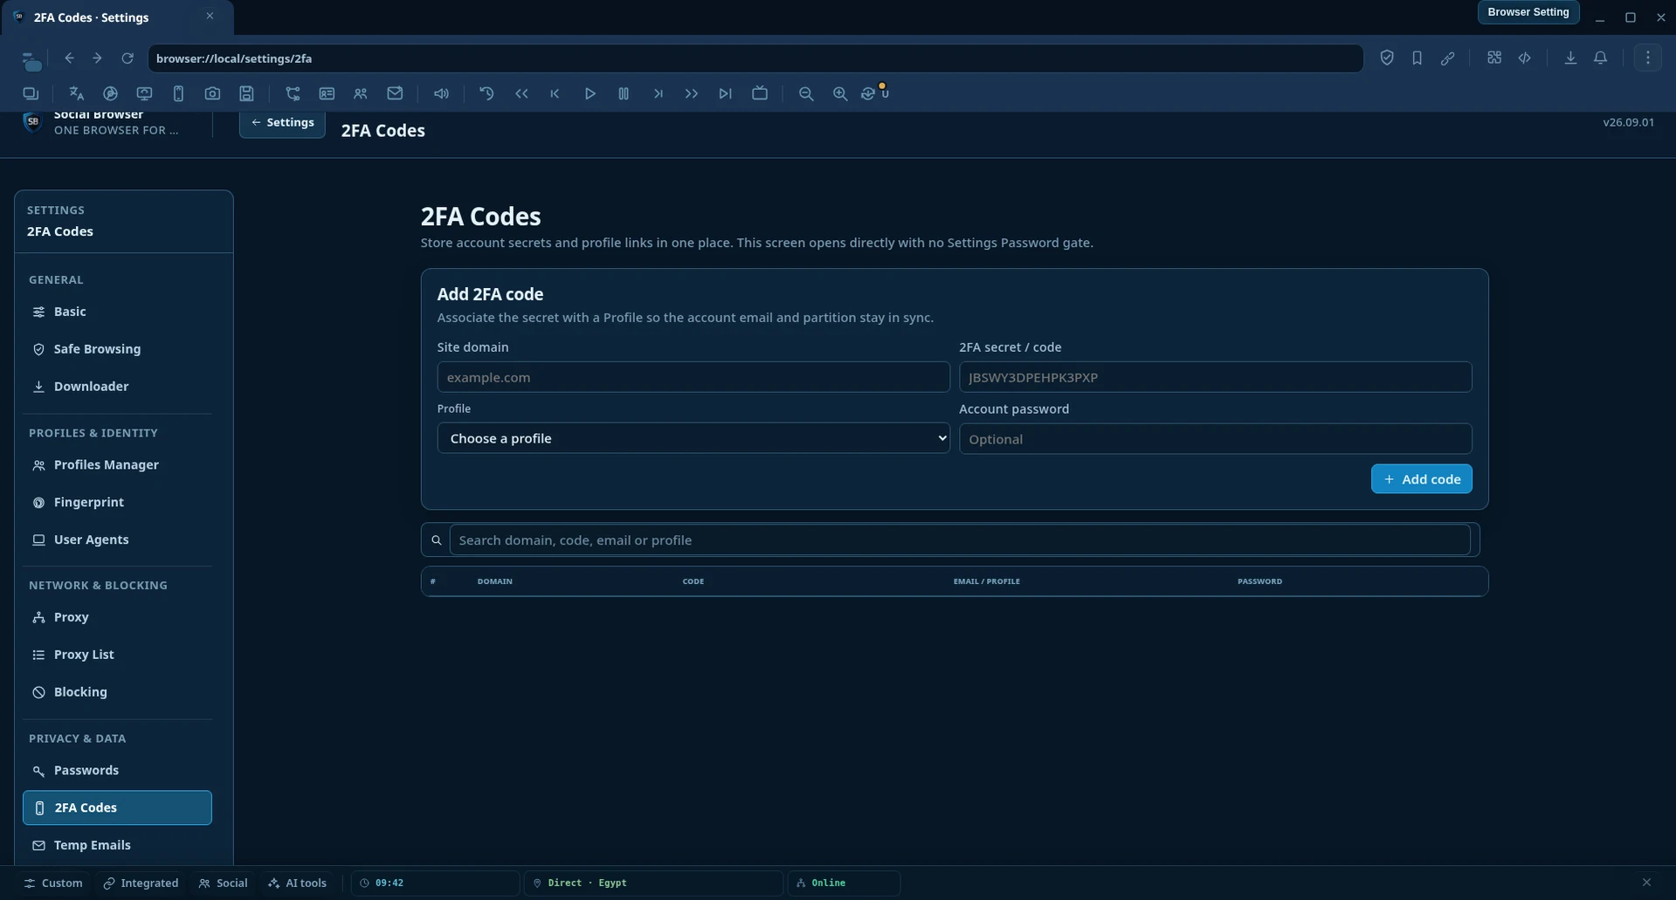
Task: Bookmark this page with the bookmark icon
Action: [x=1417, y=58]
